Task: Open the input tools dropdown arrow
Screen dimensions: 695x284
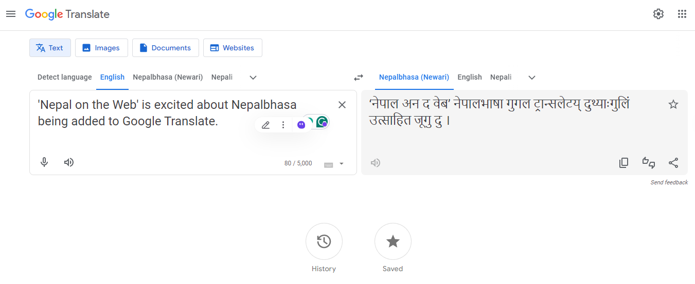Action: (x=342, y=164)
